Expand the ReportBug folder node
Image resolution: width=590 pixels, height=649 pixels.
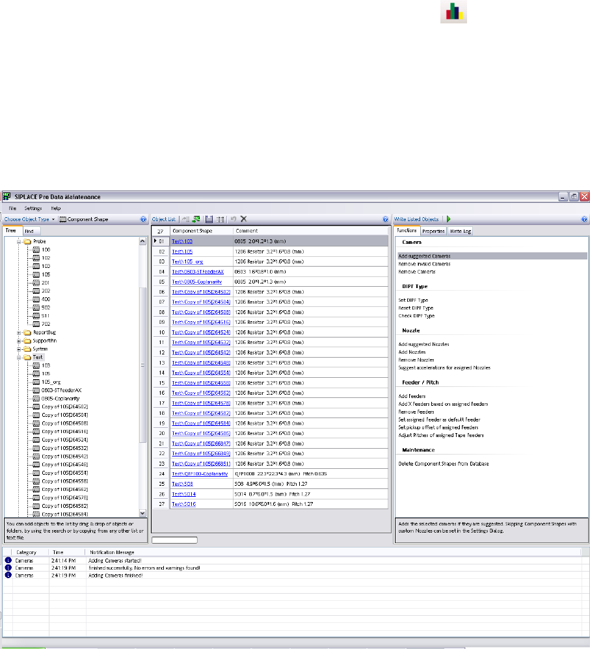tap(19, 332)
